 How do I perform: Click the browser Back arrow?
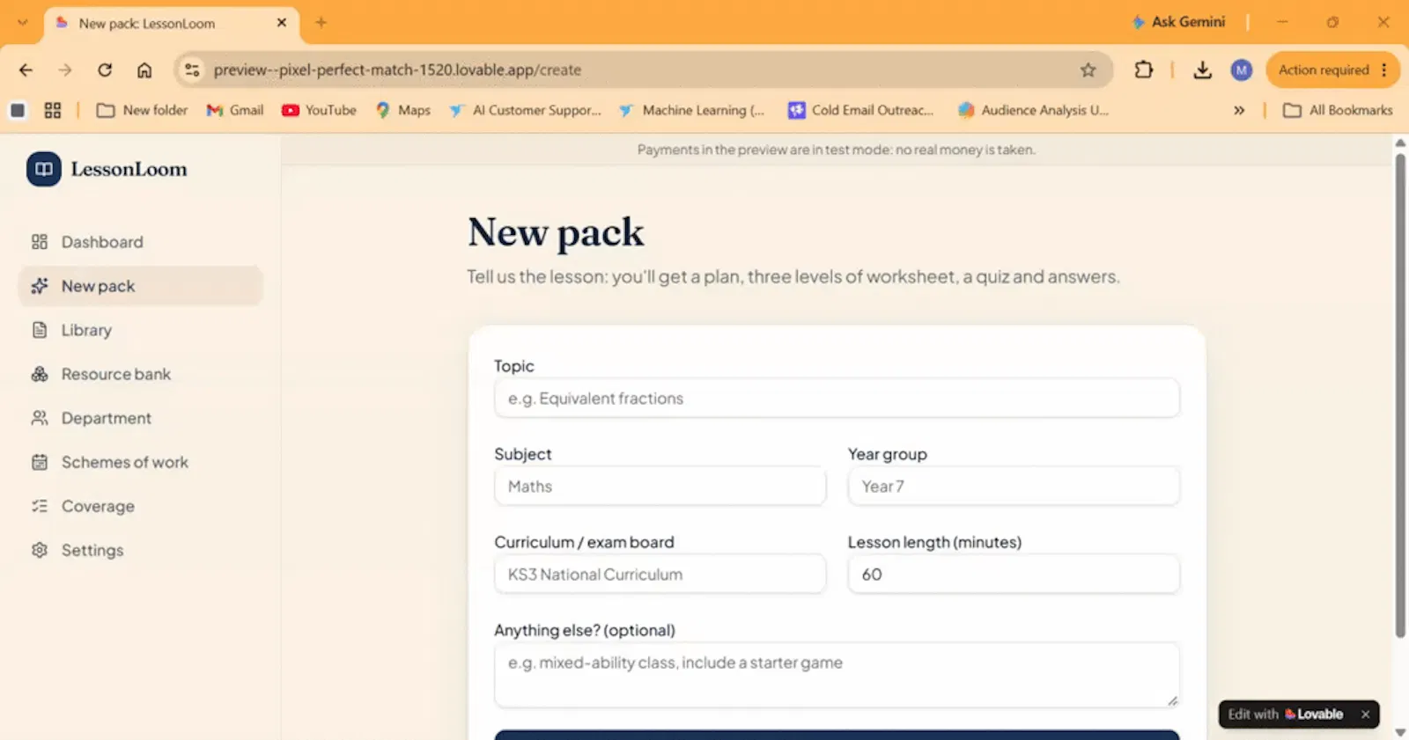pyautogui.click(x=26, y=70)
